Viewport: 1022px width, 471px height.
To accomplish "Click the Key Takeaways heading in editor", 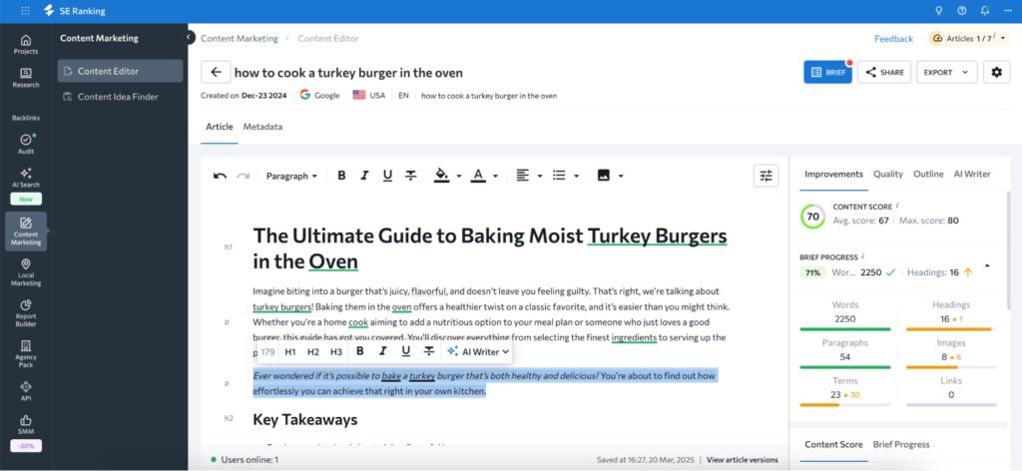I will (304, 419).
